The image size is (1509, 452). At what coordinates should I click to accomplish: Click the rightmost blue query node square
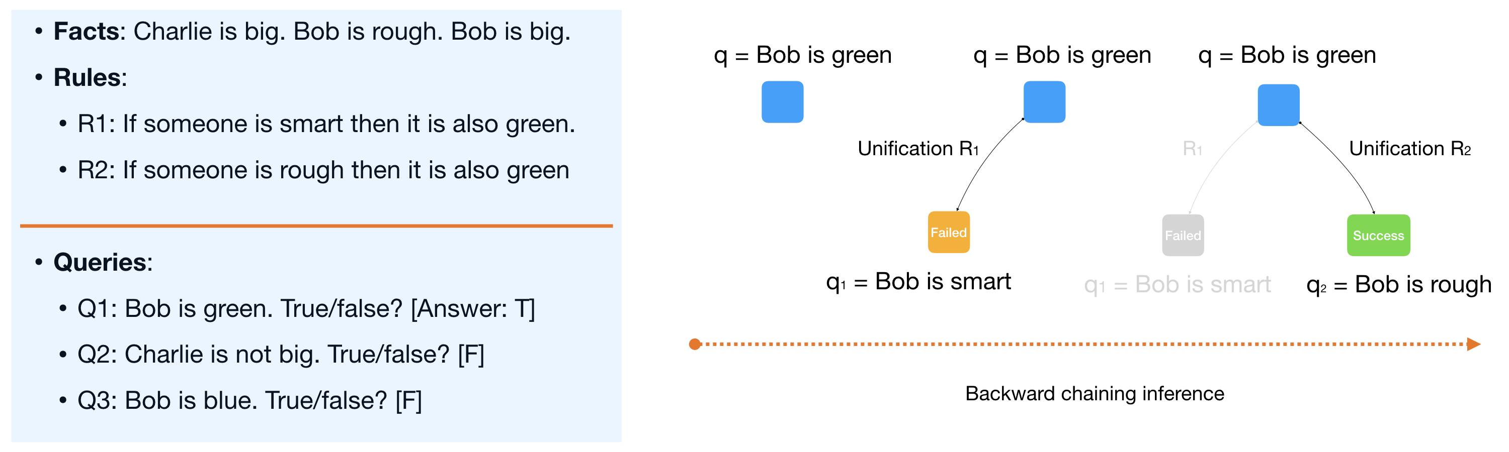[x=1278, y=105]
